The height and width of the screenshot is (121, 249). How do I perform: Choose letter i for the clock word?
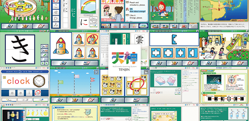tap(30, 93)
